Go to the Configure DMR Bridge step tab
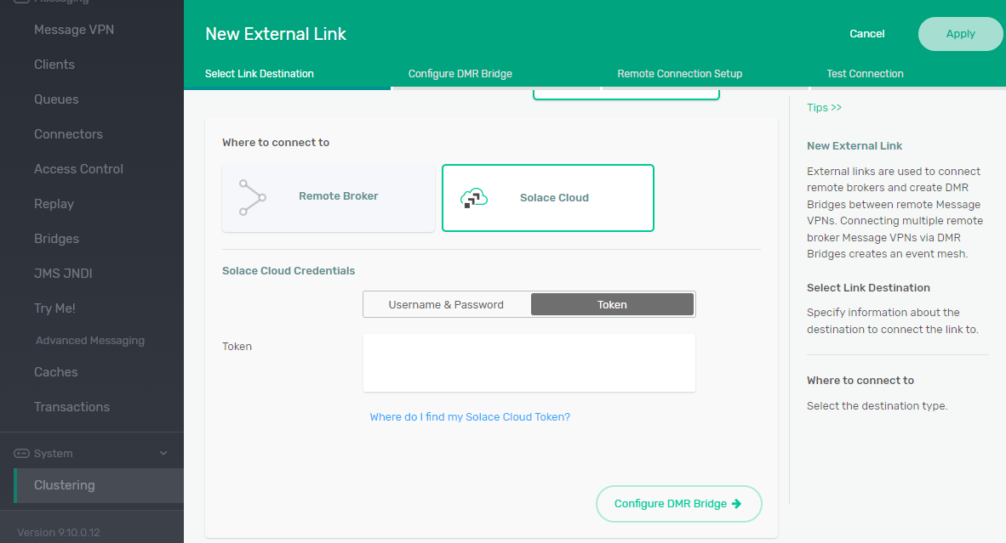 [460, 74]
